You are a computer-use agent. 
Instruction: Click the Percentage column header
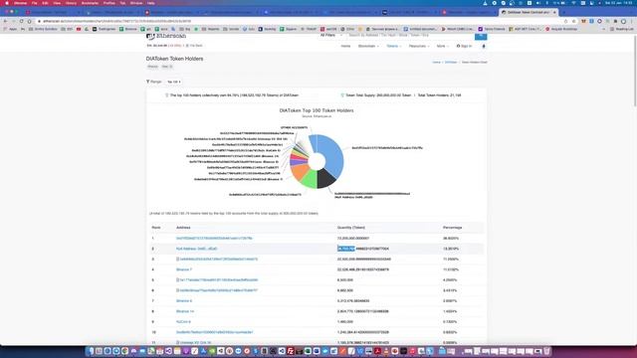(x=452, y=228)
